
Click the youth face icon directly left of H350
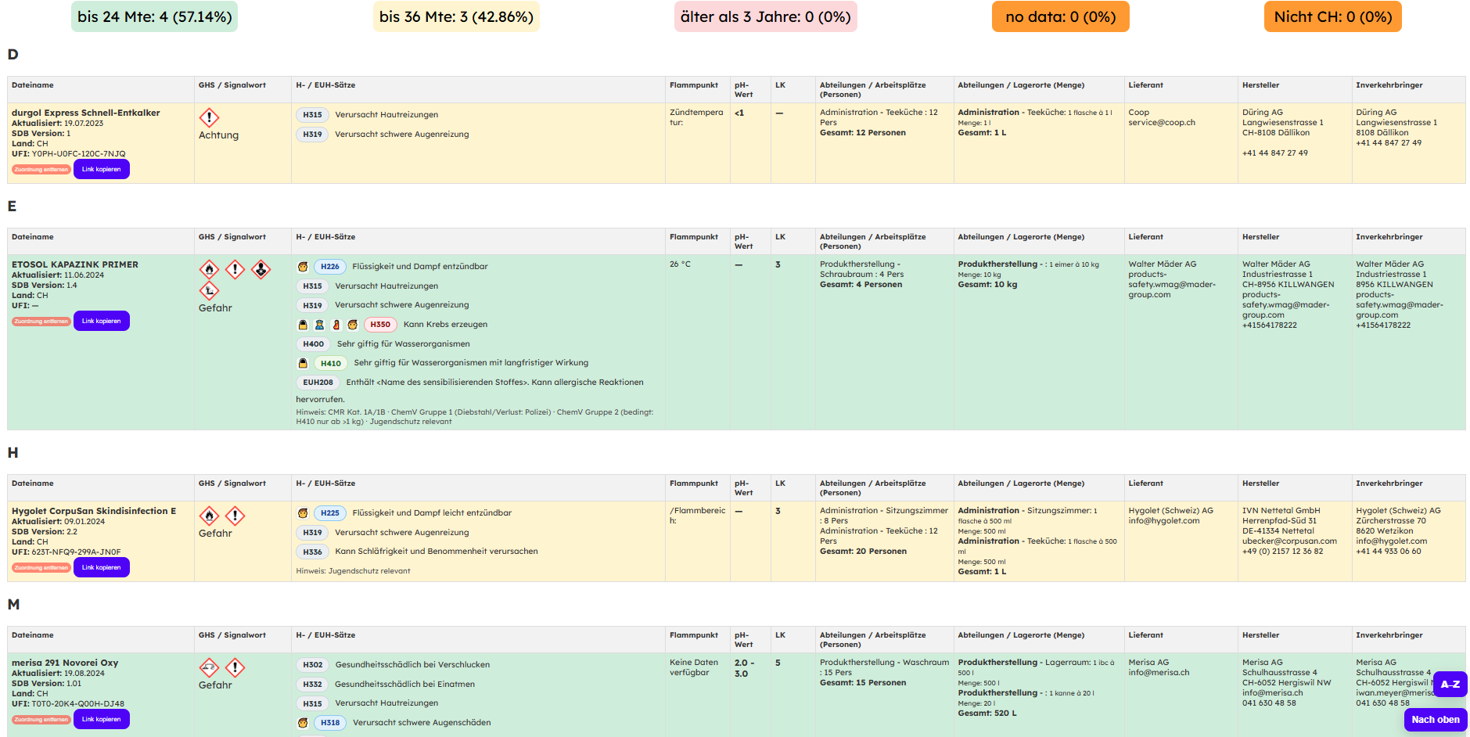[353, 325]
